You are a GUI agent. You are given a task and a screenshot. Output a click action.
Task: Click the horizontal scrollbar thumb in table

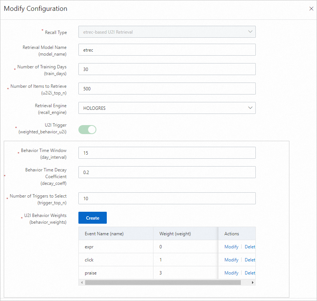[163, 283]
